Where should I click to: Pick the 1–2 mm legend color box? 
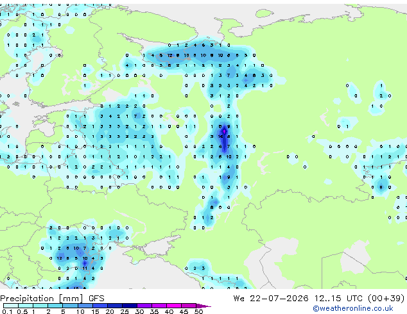coord(40,306)
